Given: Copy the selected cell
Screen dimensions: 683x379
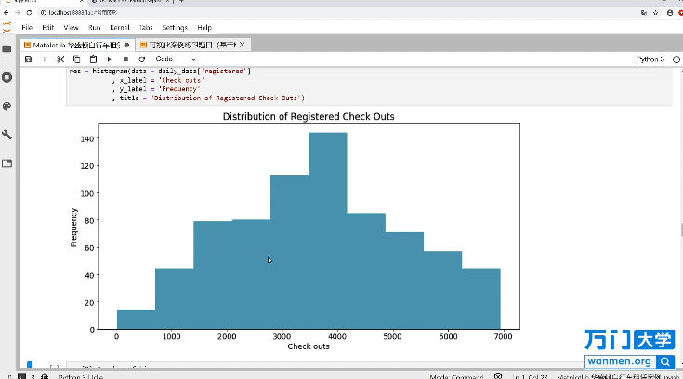Looking at the screenshot, I should point(76,59).
